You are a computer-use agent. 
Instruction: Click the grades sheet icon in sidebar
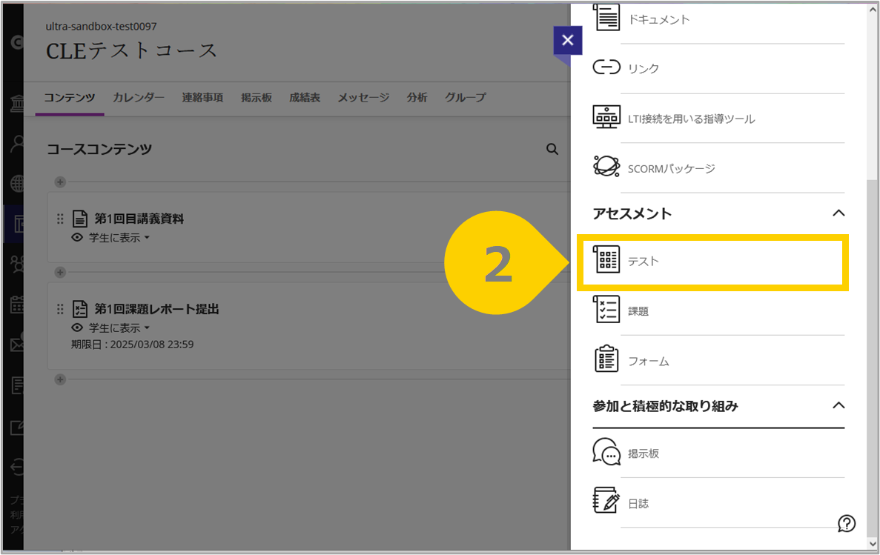pyautogui.click(x=17, y=385)
